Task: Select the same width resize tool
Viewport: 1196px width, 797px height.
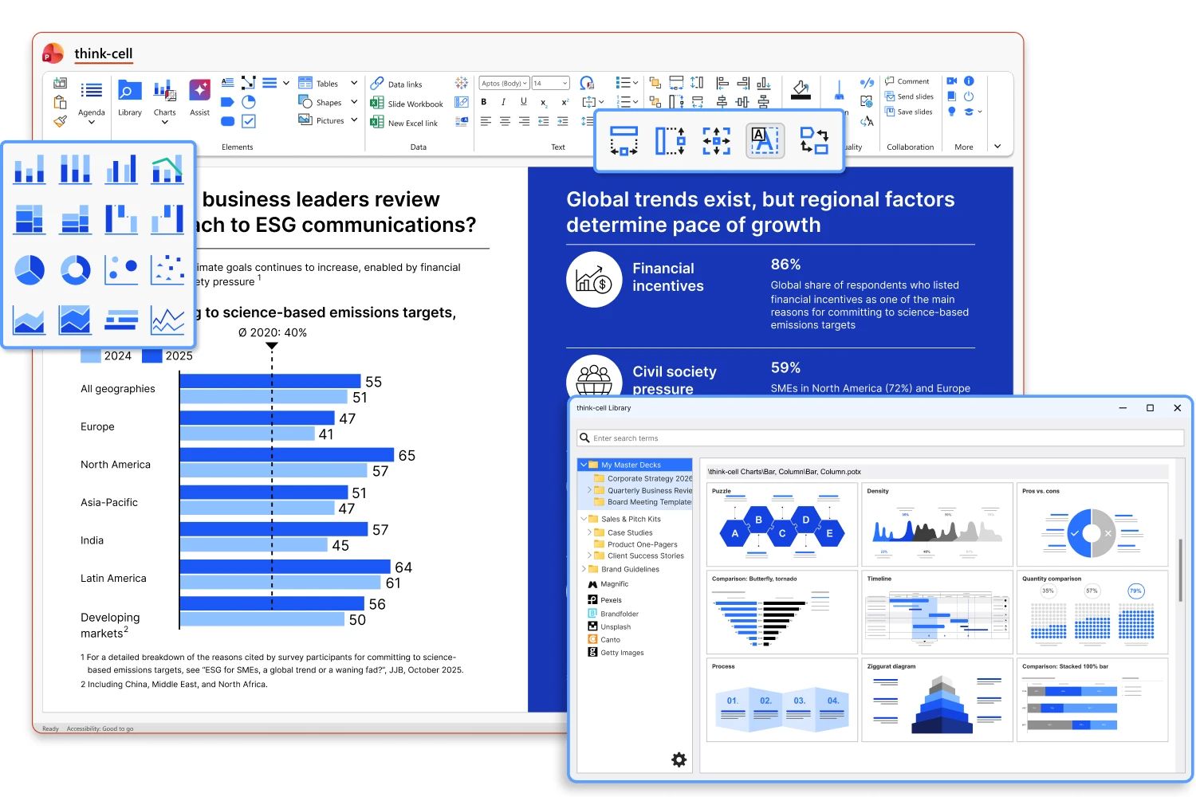Action: (624, 140)
